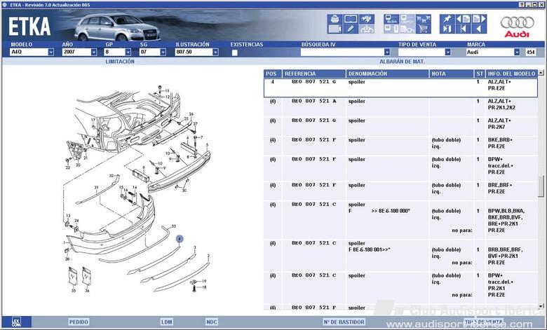Click the single left arrow back icon
This screenshot has width=547, height=330.
479,29
